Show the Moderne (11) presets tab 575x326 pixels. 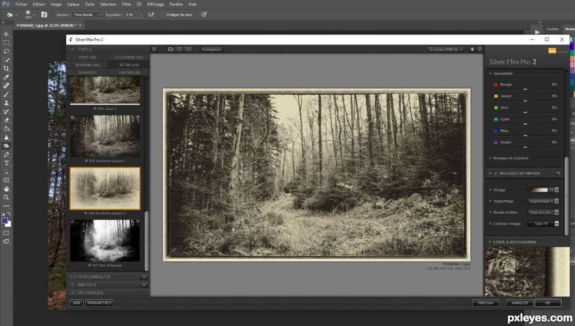(87, 65)
